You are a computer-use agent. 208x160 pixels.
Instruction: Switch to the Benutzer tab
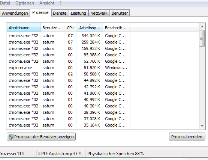[120, 13]
